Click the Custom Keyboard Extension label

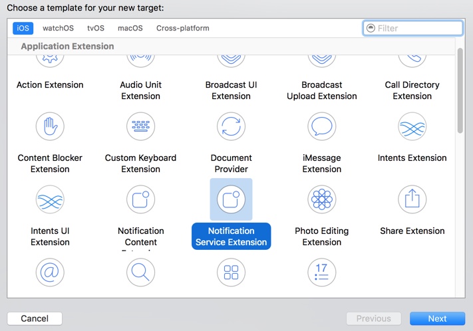point(140,164)
